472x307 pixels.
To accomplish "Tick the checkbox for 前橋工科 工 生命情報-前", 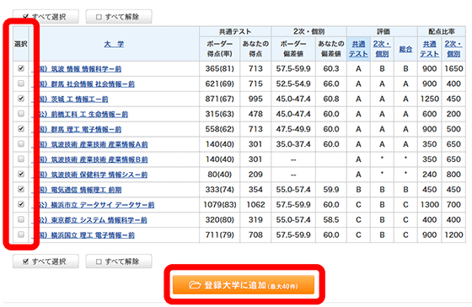I will click(x=21, y=114).
